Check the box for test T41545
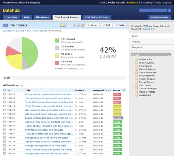Viewport: 174px width, 156px height. [x=5, y=130]
